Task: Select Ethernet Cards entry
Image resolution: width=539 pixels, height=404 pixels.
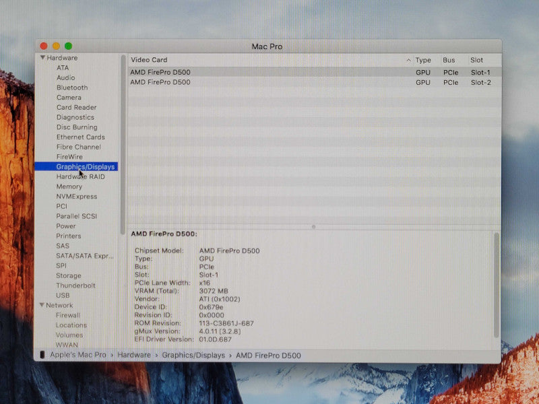Action: coord(81,137)
